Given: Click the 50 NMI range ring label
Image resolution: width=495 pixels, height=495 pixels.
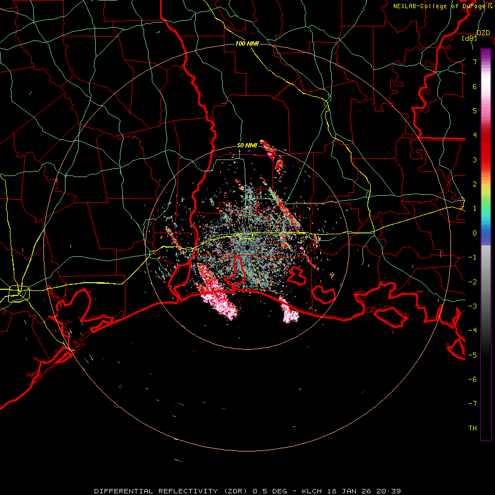Looking at the screenshot, I should coord(247,146).
